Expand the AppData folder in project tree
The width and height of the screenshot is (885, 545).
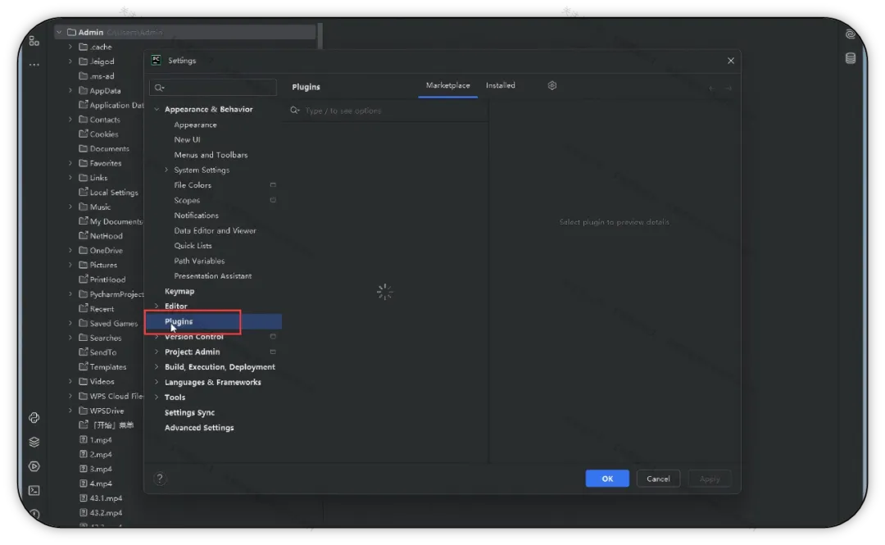click(x=70, y=90)
